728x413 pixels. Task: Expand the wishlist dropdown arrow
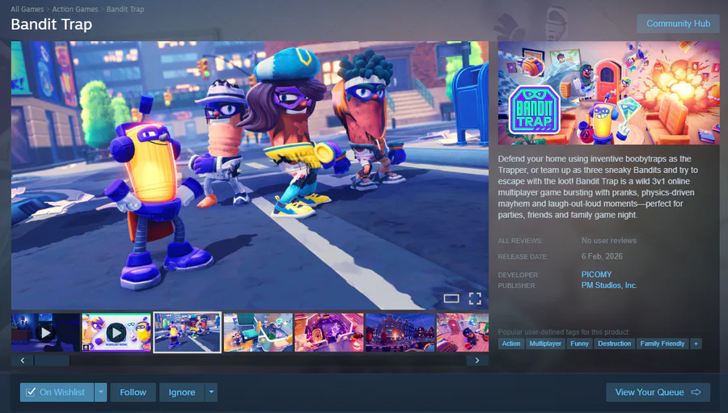[101, 392]
